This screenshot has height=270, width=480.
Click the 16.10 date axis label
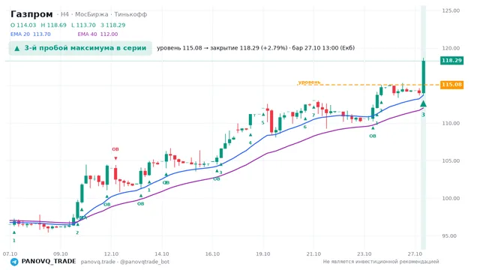click(212, 254)
